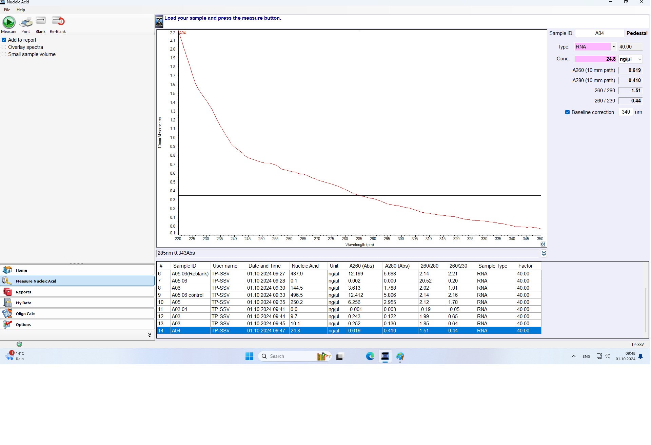Open the Reports navigation item
This screenshot has height=445, width=651.
pyautogui.click(x=23, y=292)
